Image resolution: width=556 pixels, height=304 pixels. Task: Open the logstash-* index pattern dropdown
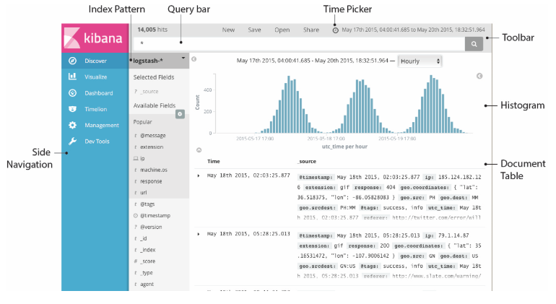(159, 61)
